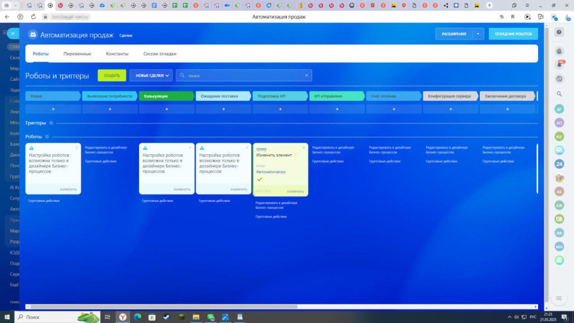574x323 pixels.
Task: Click the pencil icon beside Изменить элемент
Action: tap(295, 155)
